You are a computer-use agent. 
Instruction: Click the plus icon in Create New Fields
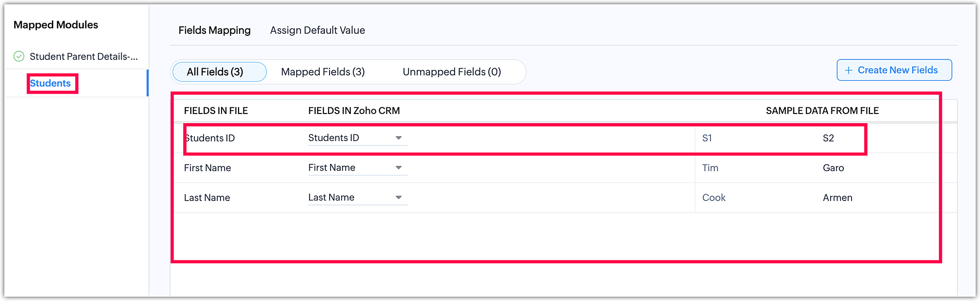pos(849,71)
